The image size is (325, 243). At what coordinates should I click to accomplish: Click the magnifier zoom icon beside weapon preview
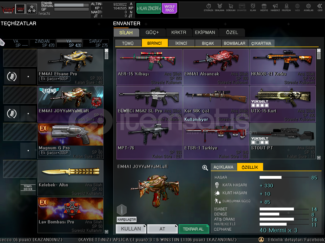[x=205, y=168]
